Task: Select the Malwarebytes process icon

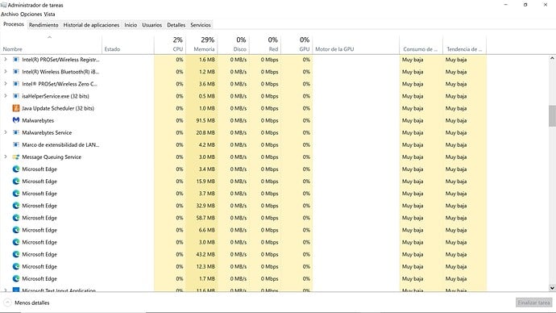Action: click(16, 120)
